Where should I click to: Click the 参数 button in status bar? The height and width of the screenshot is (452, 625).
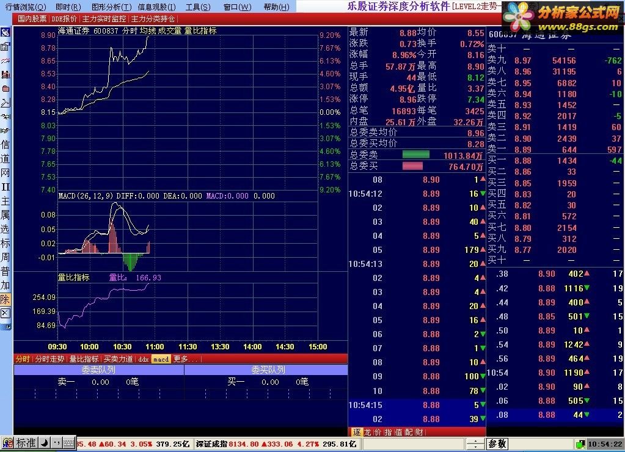[x=497, y=443]
